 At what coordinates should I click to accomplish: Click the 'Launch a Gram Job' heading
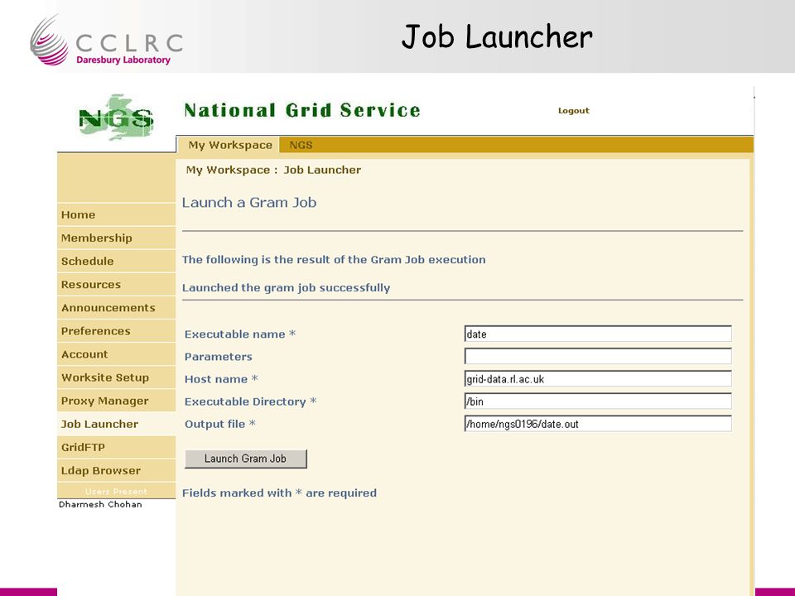(249, 203)
